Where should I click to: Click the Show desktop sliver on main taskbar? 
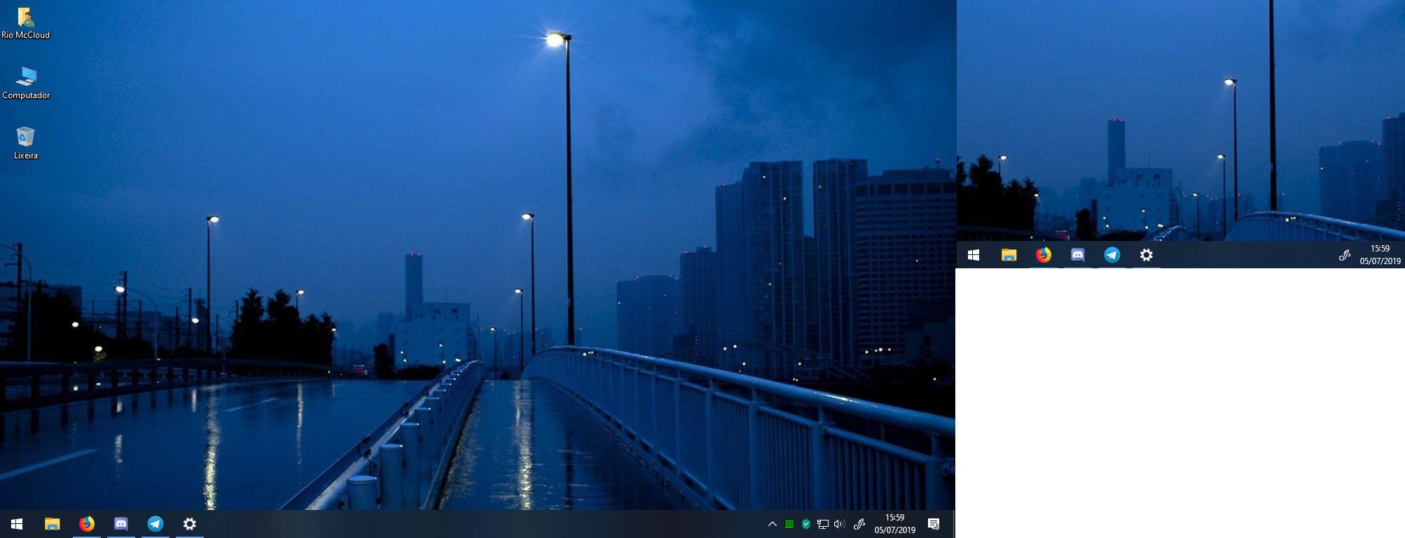(x=953, y=524)
